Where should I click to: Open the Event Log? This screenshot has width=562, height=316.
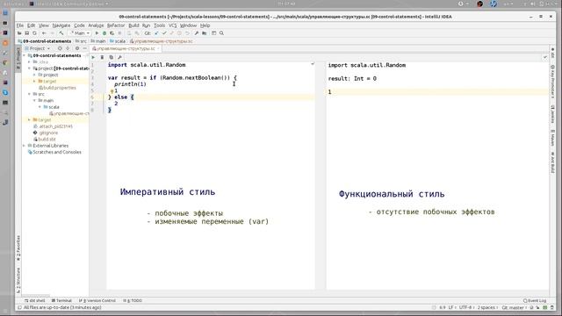535,300
